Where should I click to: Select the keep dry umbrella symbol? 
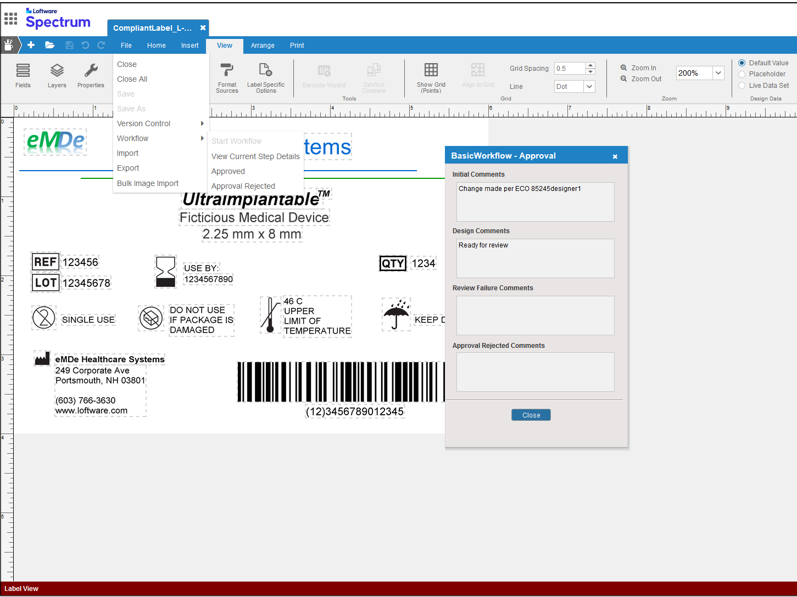click(x=397, y=314)
